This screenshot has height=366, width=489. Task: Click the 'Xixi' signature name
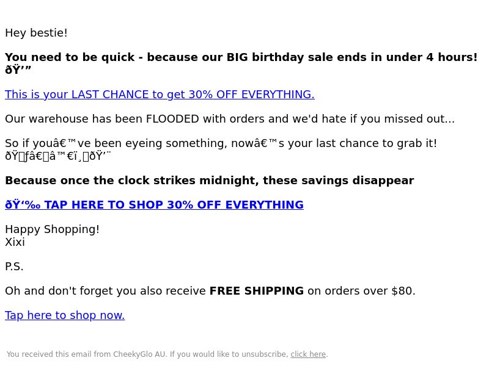point(15,242)
